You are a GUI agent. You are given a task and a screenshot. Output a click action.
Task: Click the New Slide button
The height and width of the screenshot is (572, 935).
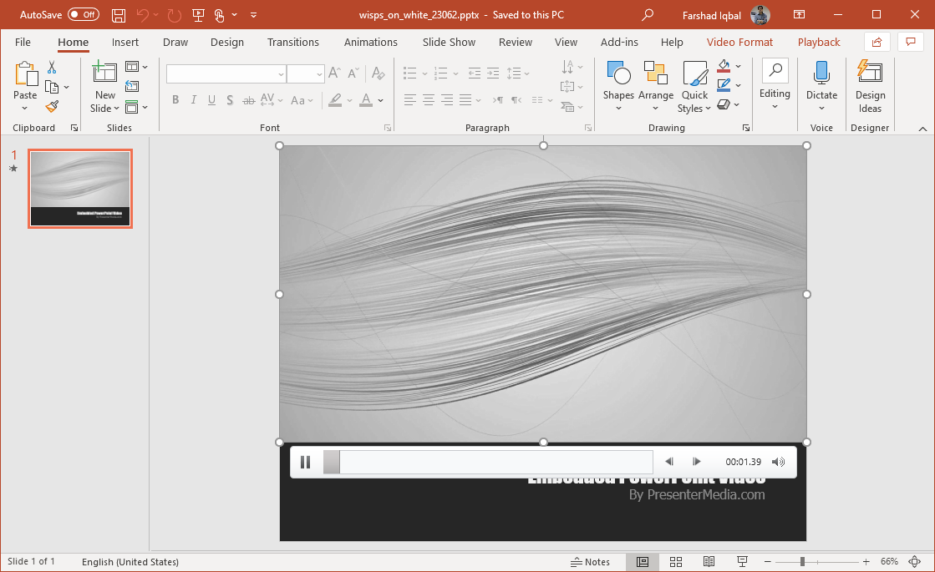pos(105,86)
